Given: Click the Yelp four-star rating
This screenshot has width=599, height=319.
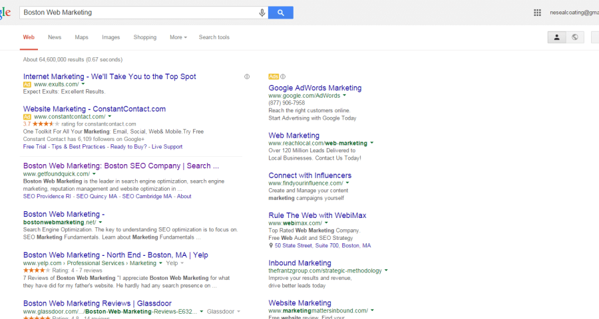Looking at the screenshot, I should coord(37,270).
